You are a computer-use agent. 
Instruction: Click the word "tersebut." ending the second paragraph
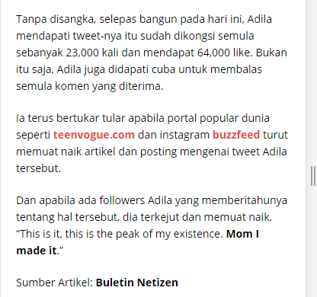click(x=39, y=168)
